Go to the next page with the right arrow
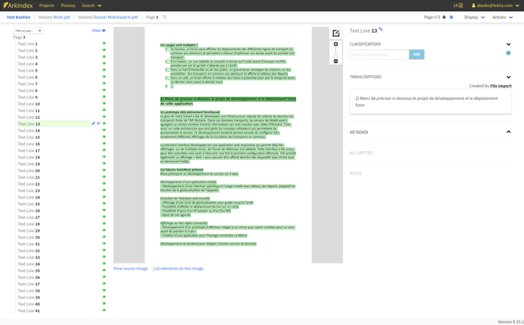Screen dimensions: 524x325 pyautogui.click(x=451, y=17)
